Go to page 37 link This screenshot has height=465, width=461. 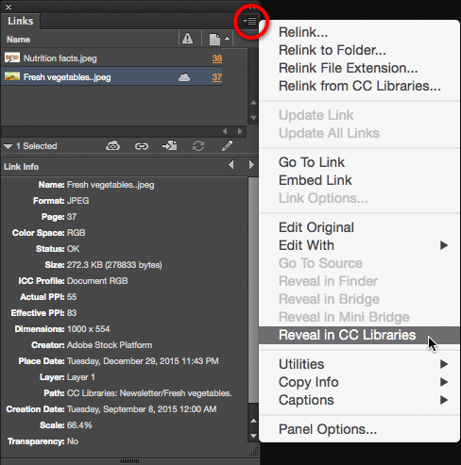click(217, 77)
